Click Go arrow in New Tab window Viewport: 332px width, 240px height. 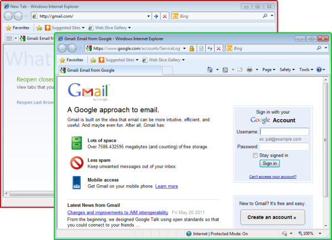(156, 16)
